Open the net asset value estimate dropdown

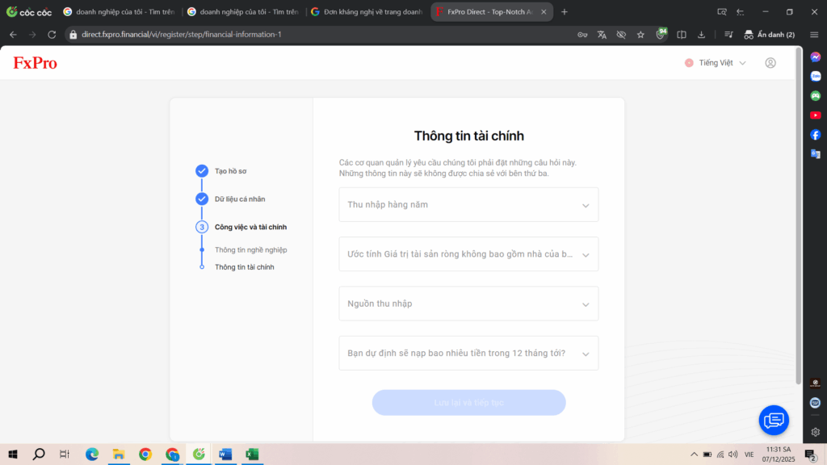[468, 254]
